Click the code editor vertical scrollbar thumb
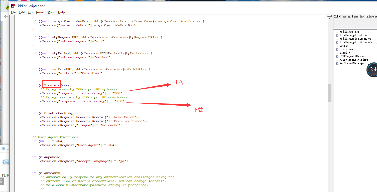377x192 pixels. pos(329,93)
